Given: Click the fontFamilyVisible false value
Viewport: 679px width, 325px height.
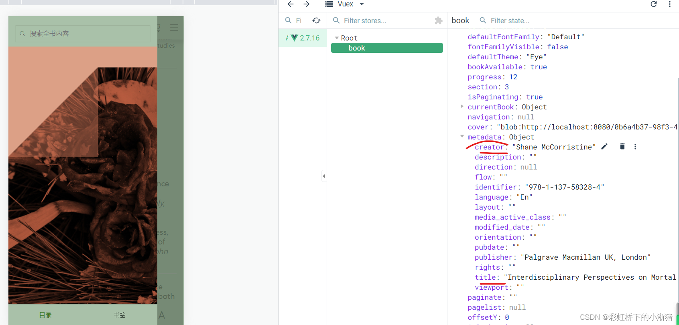Looking at the screenshot, I should (557, 47).
